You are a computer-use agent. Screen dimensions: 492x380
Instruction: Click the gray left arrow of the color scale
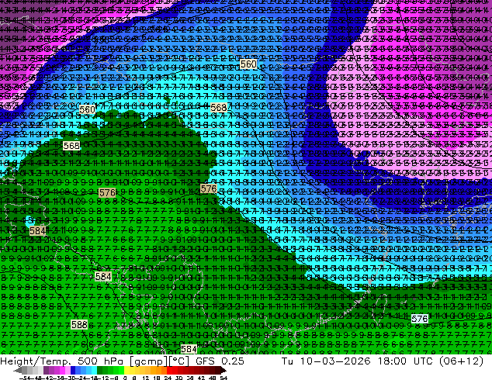(x=17, y=370)
